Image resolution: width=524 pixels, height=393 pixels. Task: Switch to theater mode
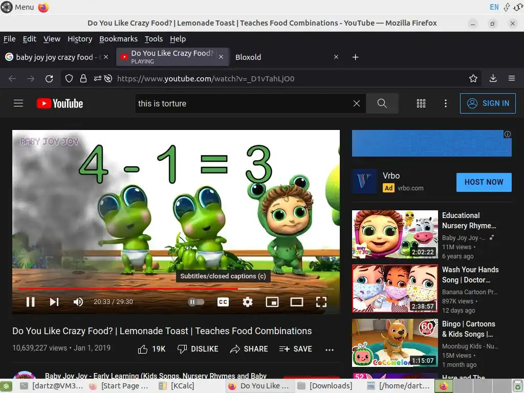tap(296, 302)
